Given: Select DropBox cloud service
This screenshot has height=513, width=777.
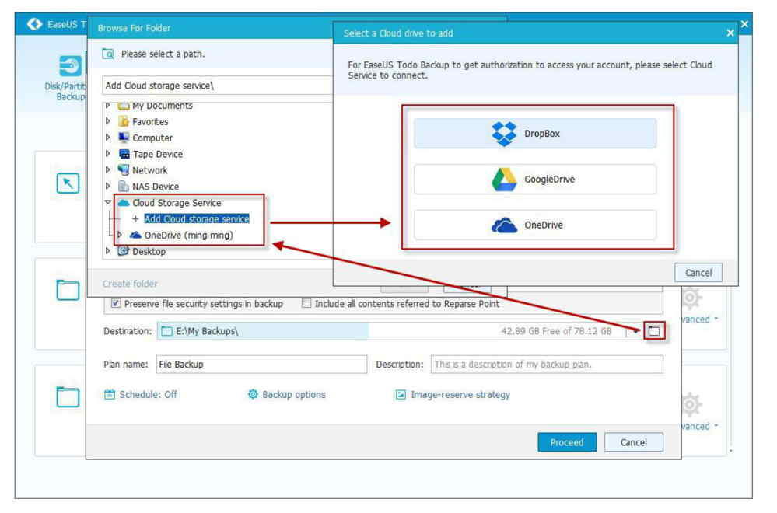Looking at the screenshot, I should (x=535, y=134).
